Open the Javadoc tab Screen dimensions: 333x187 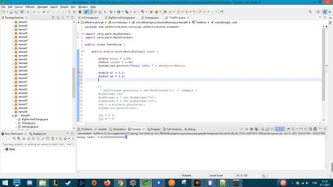pos(100,129)
